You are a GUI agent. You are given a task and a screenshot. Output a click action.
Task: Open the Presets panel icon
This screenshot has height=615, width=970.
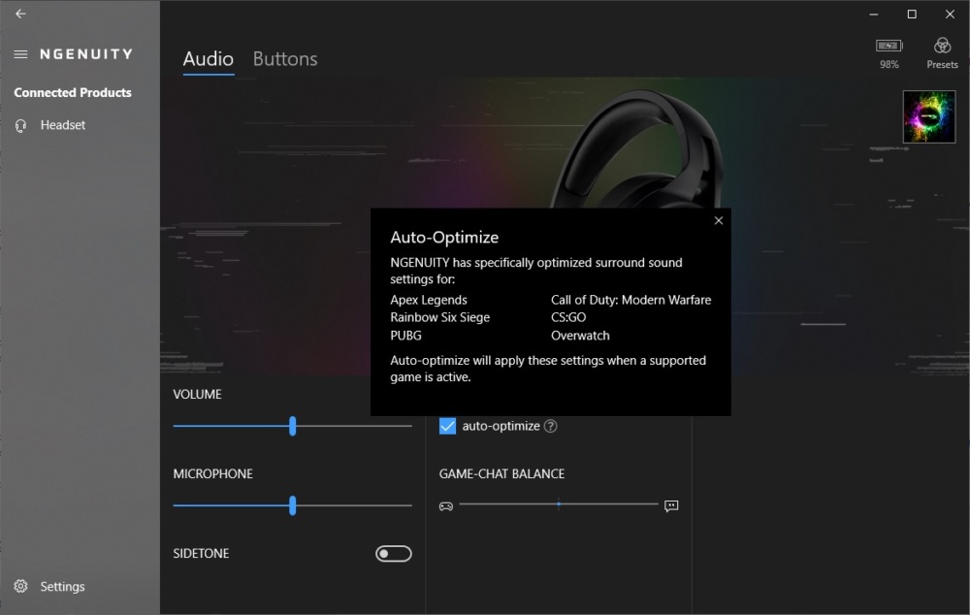942,46
